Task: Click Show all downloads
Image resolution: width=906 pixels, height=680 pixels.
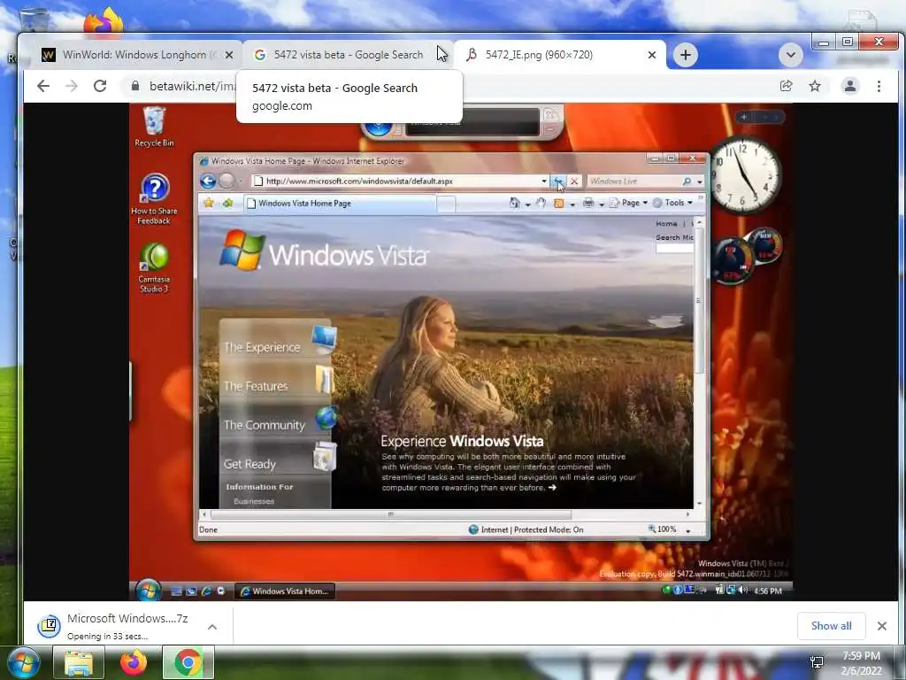Action: tap(831, 626)
